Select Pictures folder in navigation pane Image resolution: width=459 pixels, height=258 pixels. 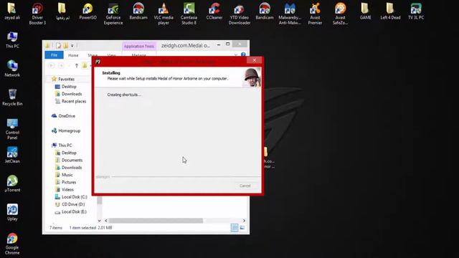pos(65,182)
